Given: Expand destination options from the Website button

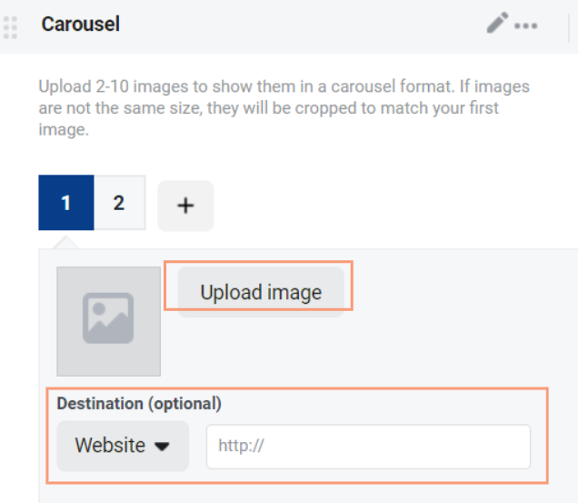Looking at the screenshot, I should tap(123, 446).
